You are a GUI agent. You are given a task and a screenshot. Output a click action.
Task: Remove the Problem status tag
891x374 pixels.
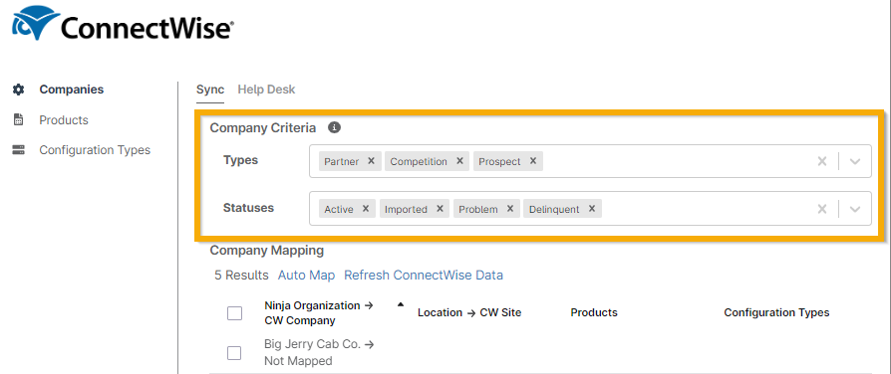click(509, 209)
